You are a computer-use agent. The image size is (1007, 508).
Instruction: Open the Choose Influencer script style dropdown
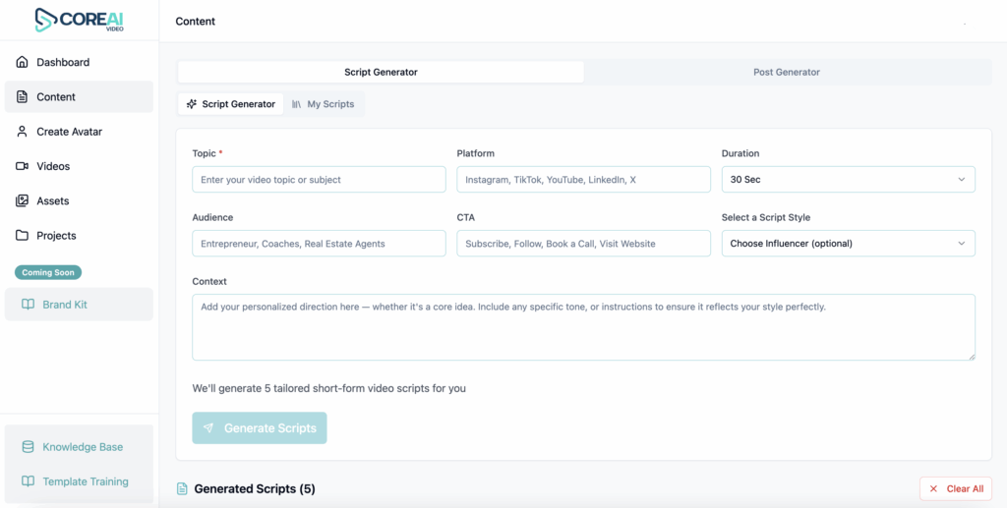click(849, 244)
